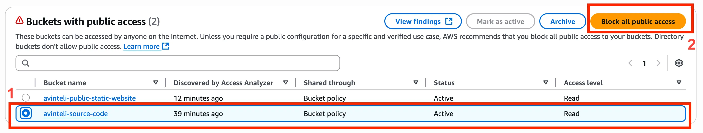The image size is (703, 133).
Task: Select avinteli-public-static-website radio button
Action: pos(26,97)
